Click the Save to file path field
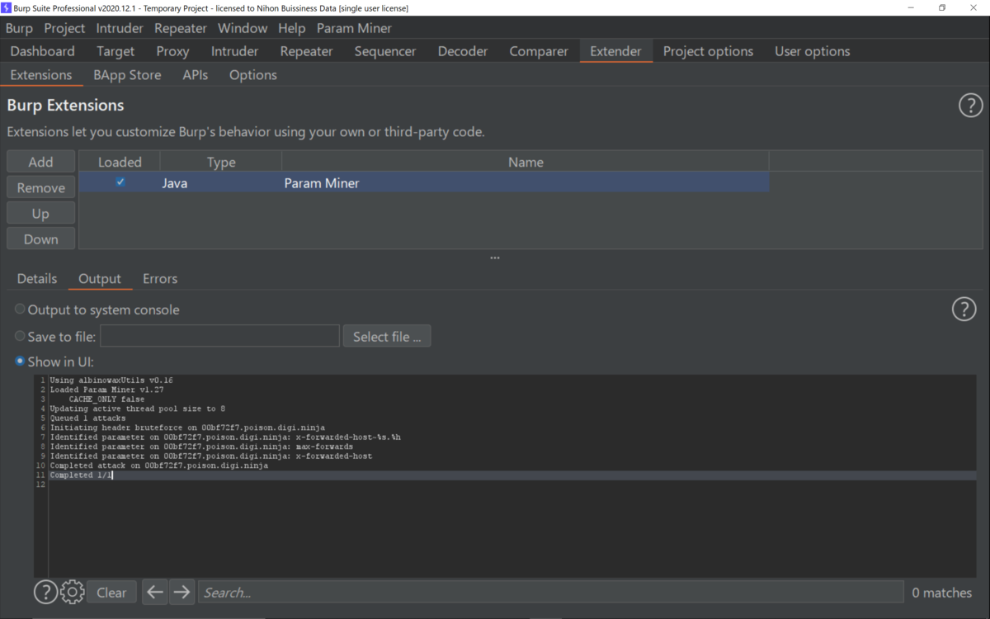This screenshot has width=990, height=619. (x=219, y=336)
